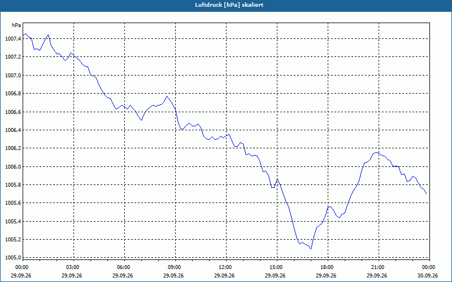Click the curve's local peak before 09:00
The height and width of the screenshot is (282, 452).
point(167,96)
